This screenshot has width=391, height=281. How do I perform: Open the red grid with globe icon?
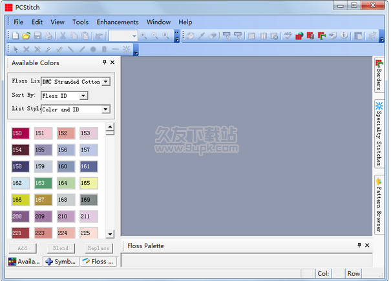pos(299,36)
